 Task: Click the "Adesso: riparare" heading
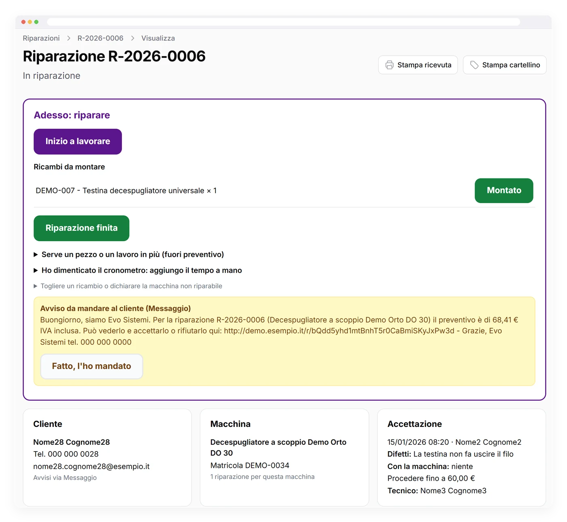72,115
